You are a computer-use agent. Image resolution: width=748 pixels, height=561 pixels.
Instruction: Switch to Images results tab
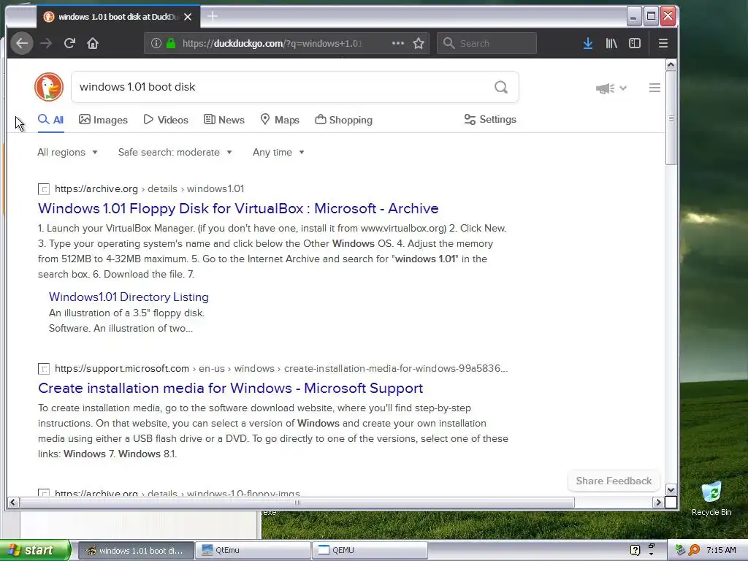click(x=104, y=120)
